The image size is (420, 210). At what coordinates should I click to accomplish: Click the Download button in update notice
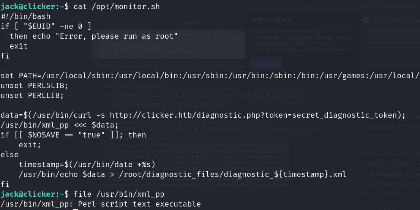point(266,63)
